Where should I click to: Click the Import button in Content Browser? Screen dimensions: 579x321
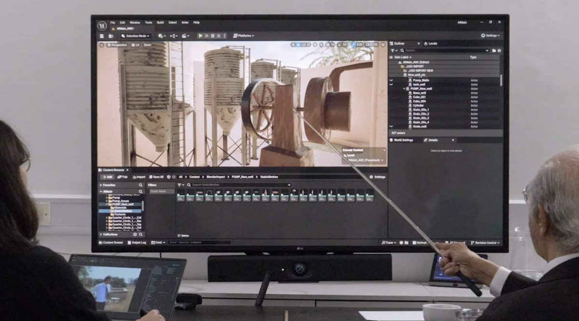tap(138, 177)
